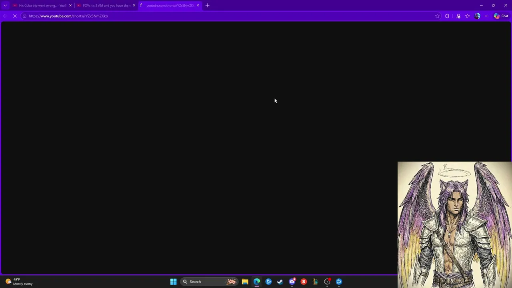Click the taskbar Search box
The height and width of the screenshot is (288, 512).
click(208, 282)
